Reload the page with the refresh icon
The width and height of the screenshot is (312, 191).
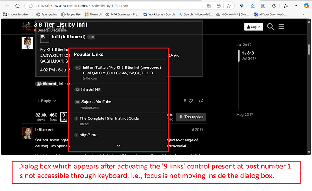coord(18,5)
